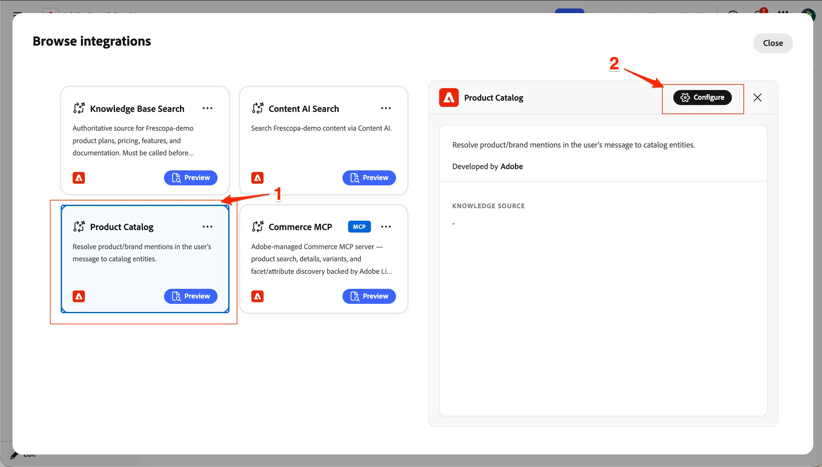This screenshot has width=822, height=467.
Task: Click the Product Catalog detail panel title
Action: coord(494,98)
